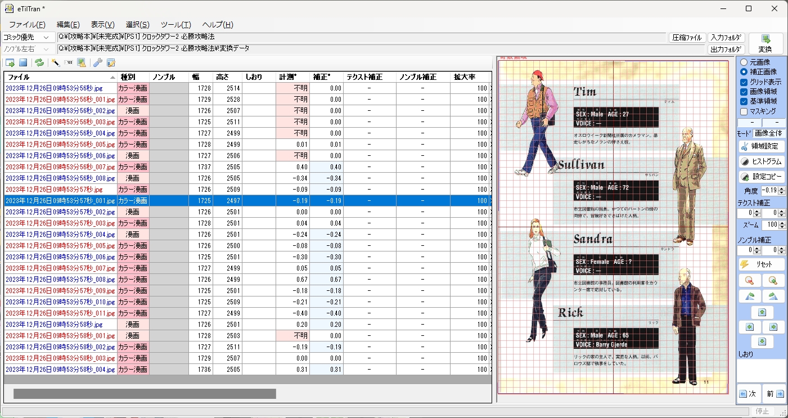Viewport: 788px width, 418px height.
Task: Click the 拡大率 column header
Action: point(470,77)
